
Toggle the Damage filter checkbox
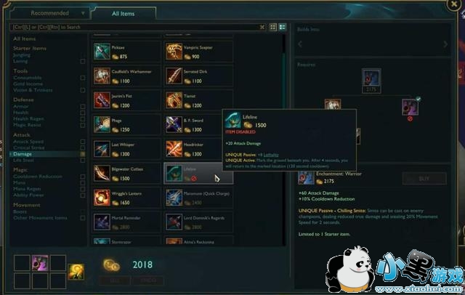coord(83,154)
